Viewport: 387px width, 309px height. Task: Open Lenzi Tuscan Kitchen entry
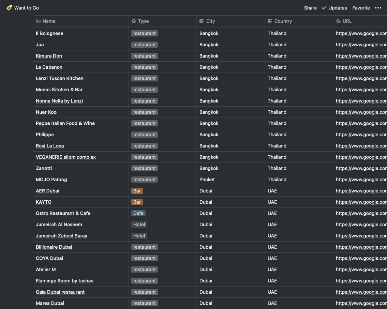[59, 78]
